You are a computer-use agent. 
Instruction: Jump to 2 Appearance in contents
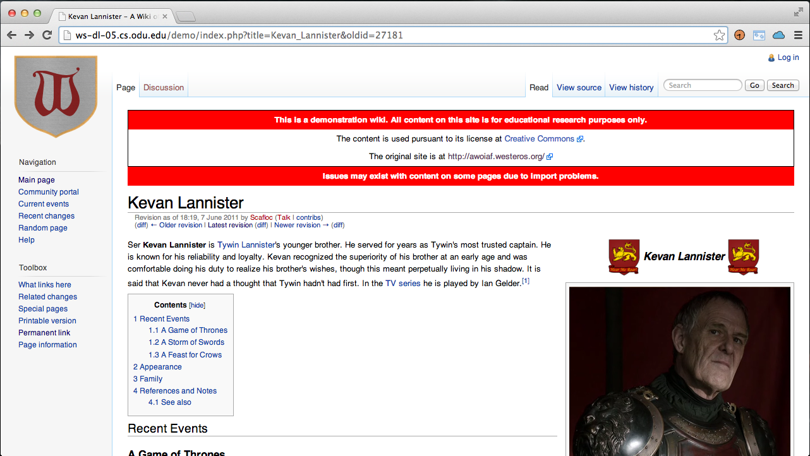pos(157,367)
